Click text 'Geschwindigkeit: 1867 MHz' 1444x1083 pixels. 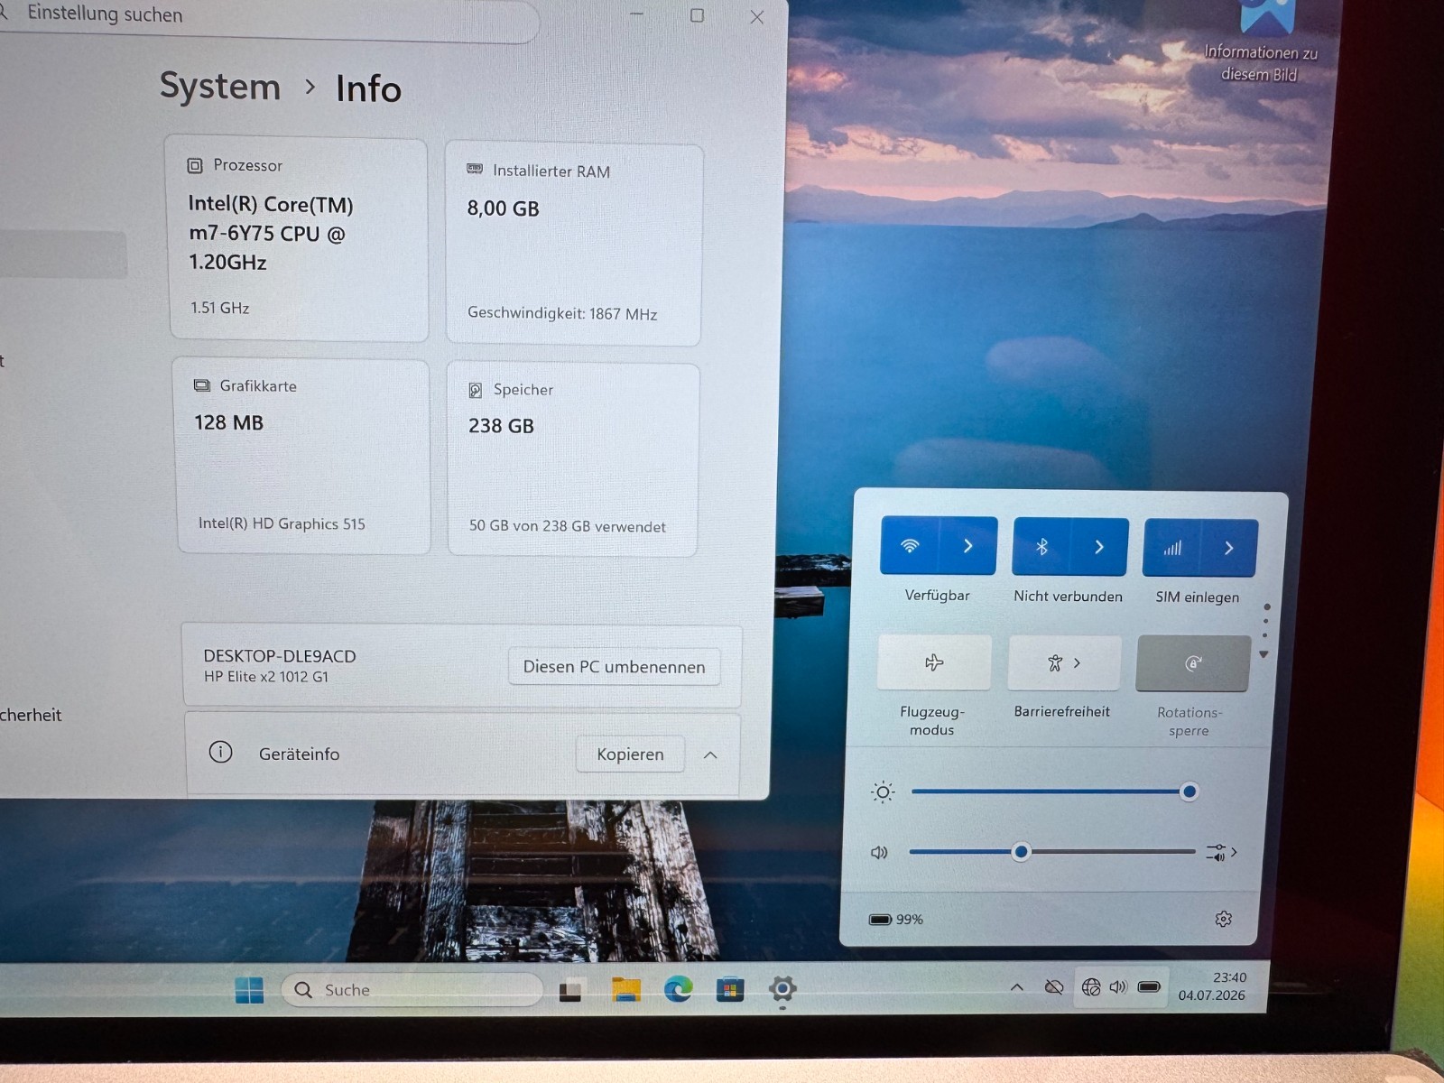pyautogui.click(x=562, y=313)
